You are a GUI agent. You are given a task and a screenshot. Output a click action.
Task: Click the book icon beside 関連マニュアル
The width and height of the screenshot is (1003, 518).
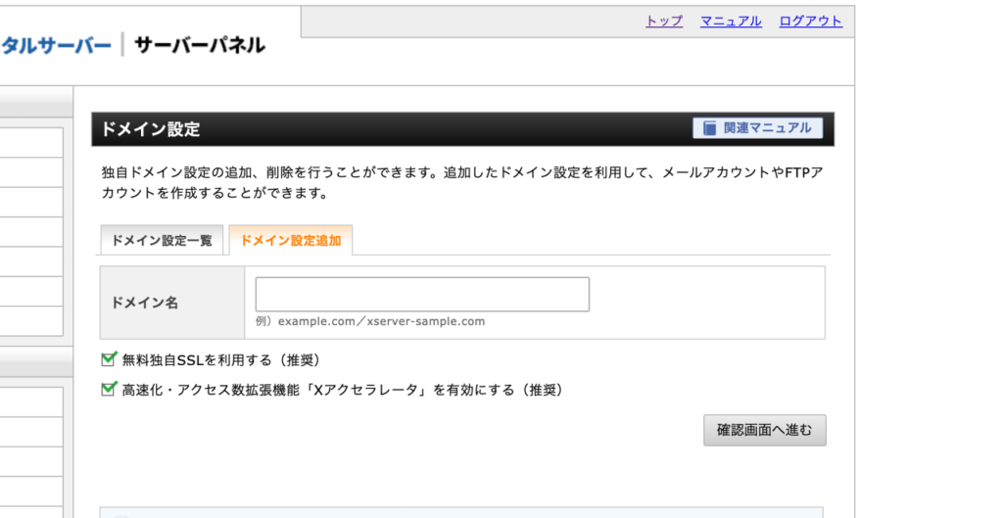pos(709,128)
